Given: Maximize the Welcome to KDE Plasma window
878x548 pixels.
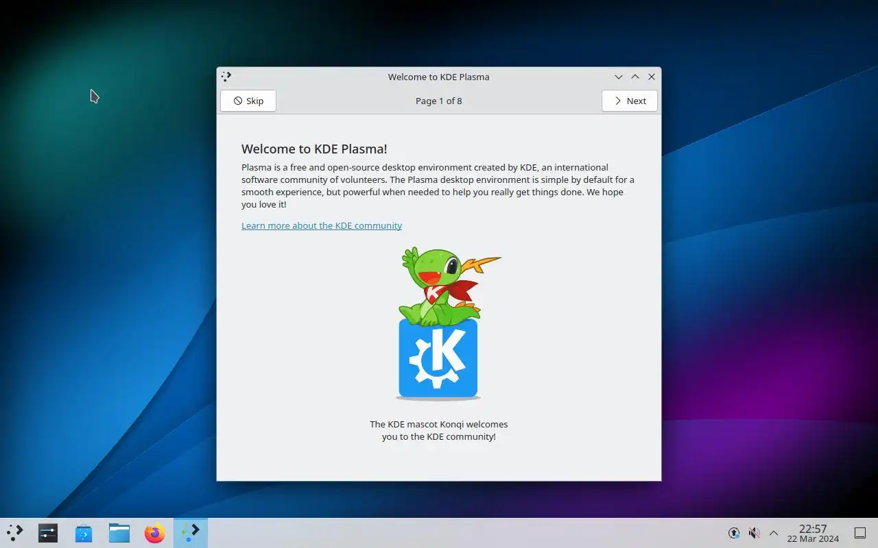Looking at the screenshot, I should pos(635,77).
